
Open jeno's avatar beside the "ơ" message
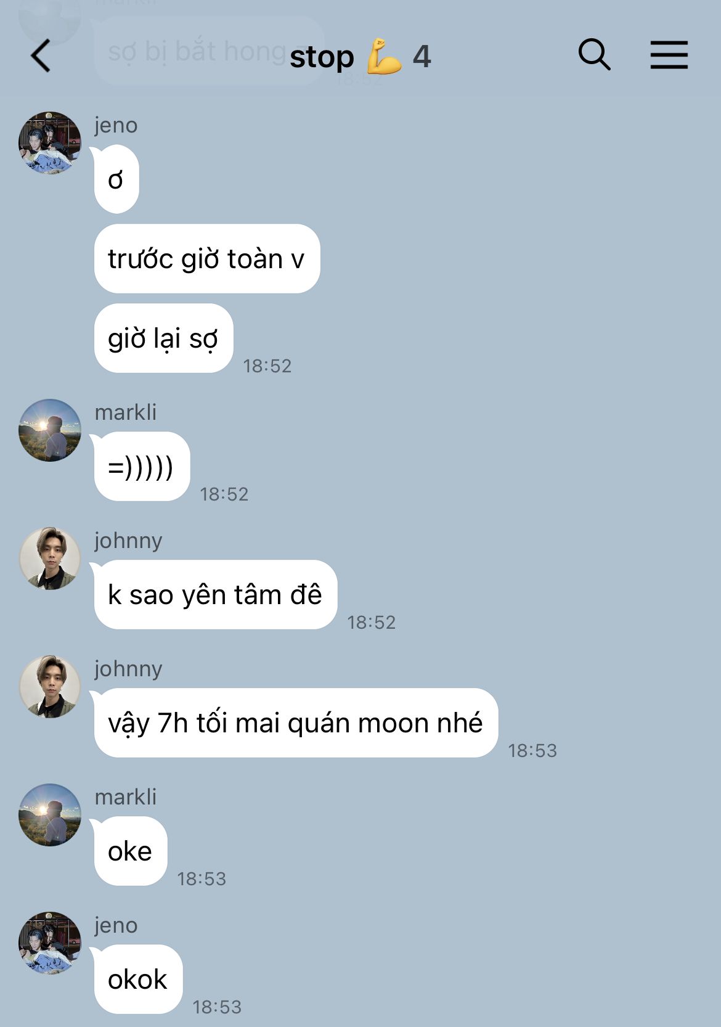[50, 142]
